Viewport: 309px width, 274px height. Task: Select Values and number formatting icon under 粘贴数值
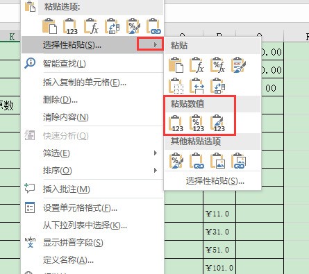point(197,123)
